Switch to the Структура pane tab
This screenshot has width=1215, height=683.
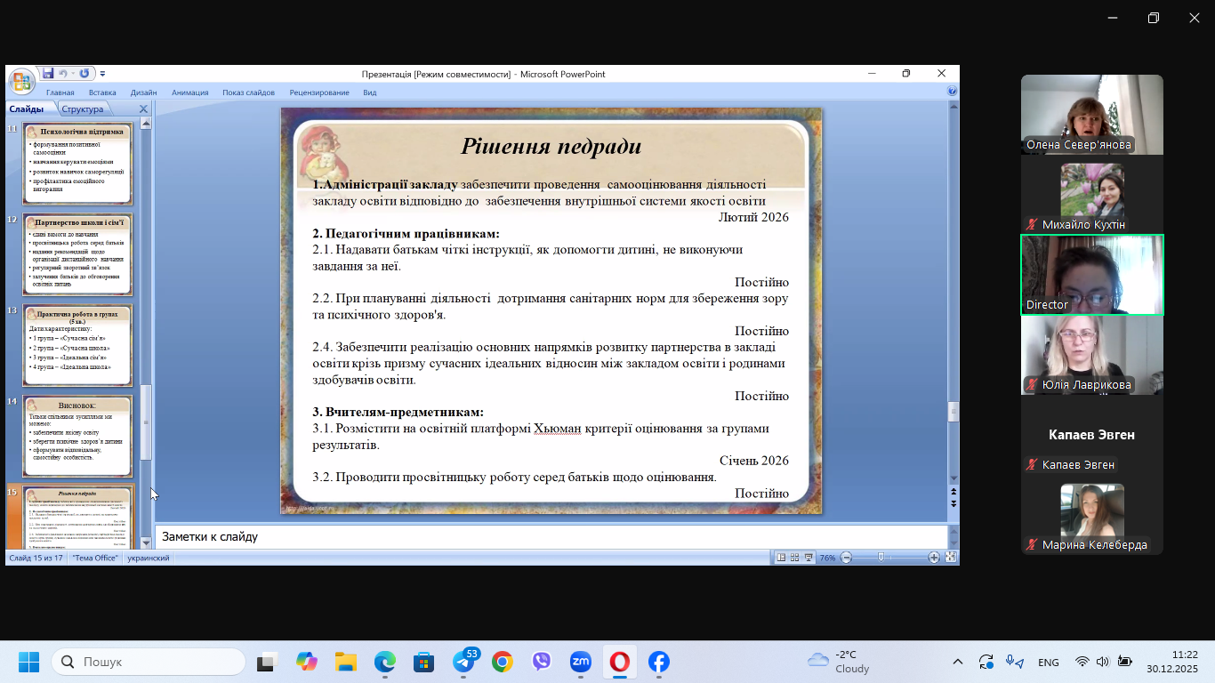[83, 108]
